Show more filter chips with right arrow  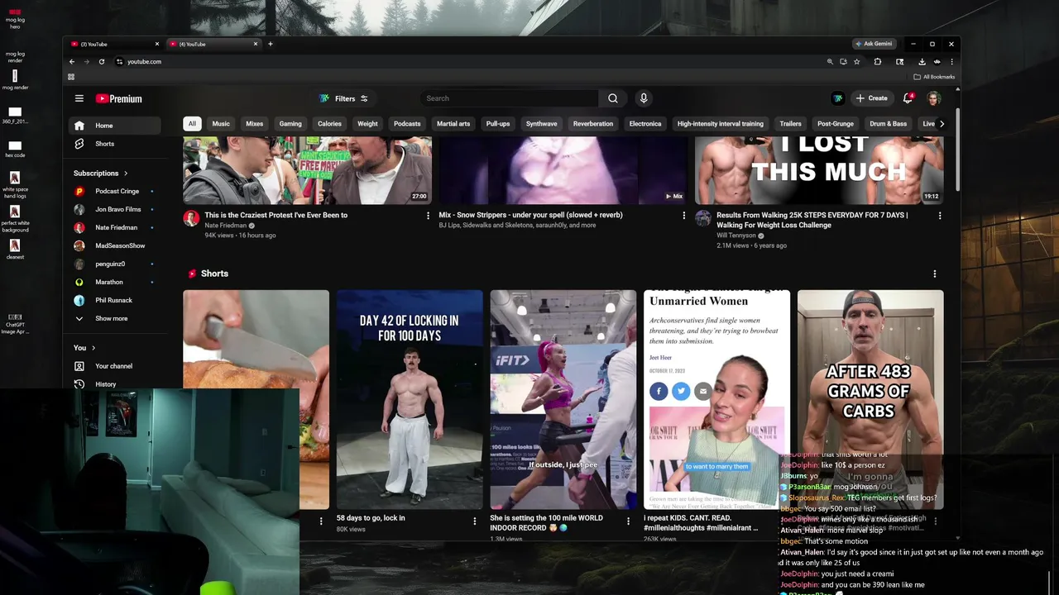[x=942, y=124]
